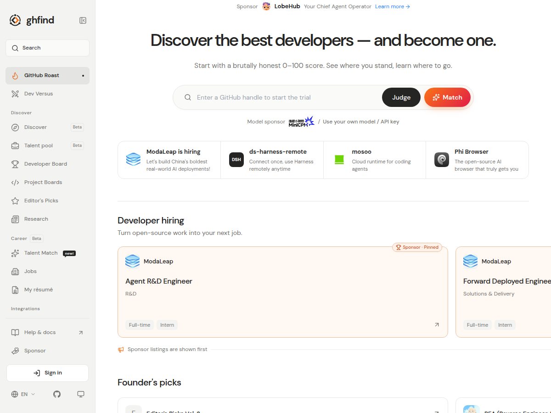
Task: Open the GitHub icon link in the sidebar footer
Action: pos(57,394)
